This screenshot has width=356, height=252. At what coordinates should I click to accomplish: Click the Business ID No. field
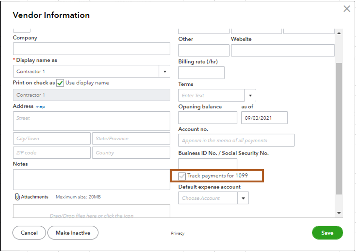coord(207,164)
